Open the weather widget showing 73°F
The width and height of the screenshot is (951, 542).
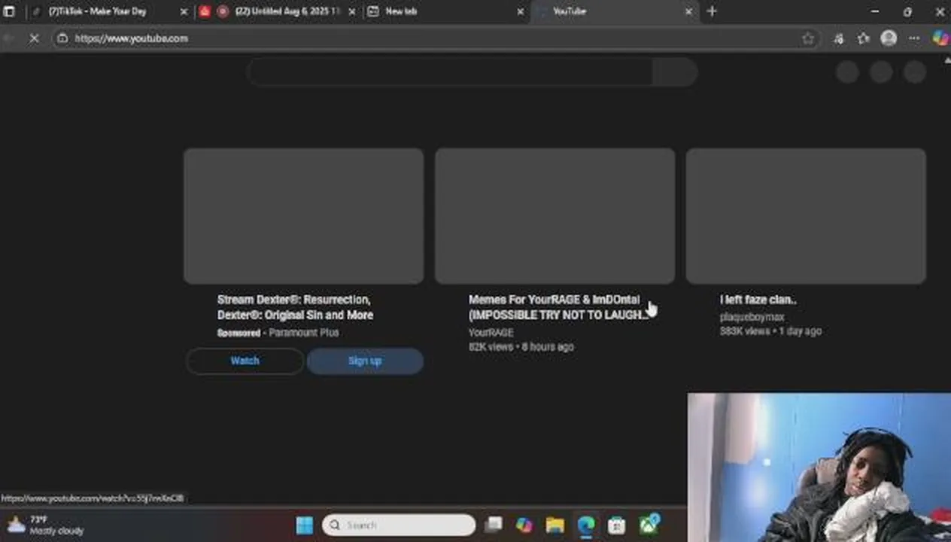[x=45, y=525]
